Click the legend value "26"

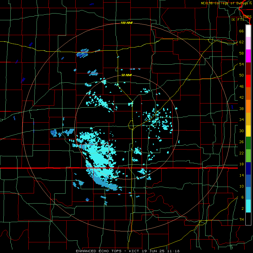coord(241,142)
